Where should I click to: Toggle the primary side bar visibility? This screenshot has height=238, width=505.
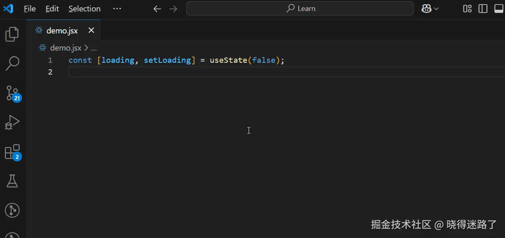(x=483, y=9)
